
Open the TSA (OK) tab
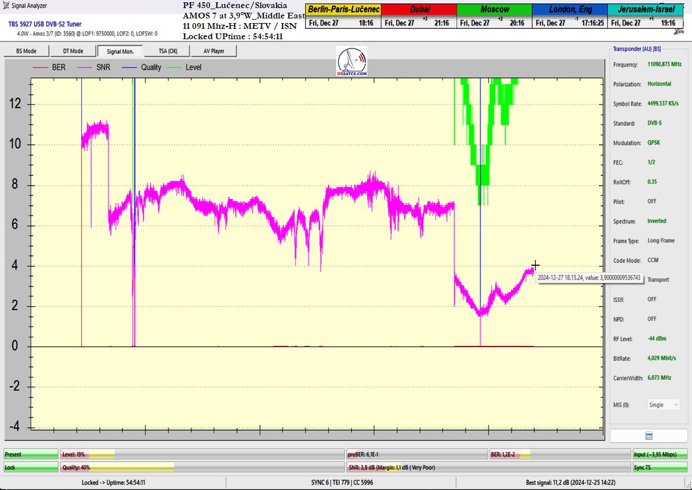point(168,51)
